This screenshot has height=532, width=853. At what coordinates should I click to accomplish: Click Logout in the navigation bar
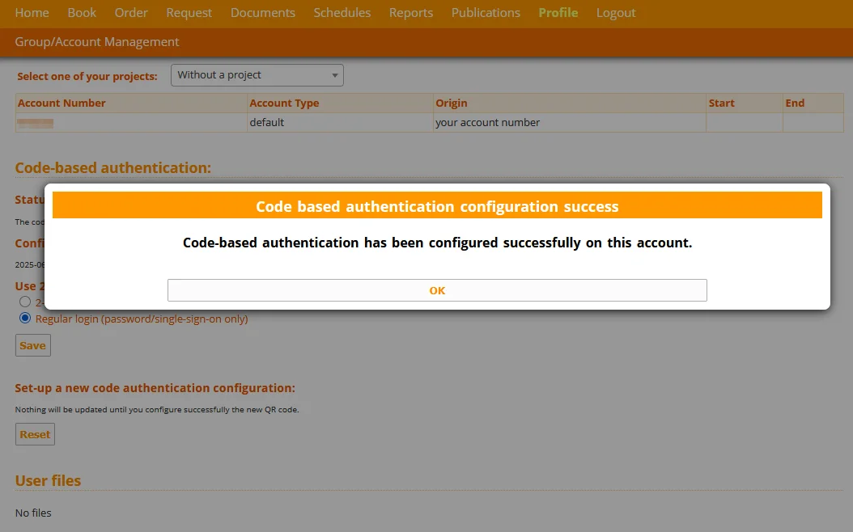pyautogui.click(x=616, y=13)
